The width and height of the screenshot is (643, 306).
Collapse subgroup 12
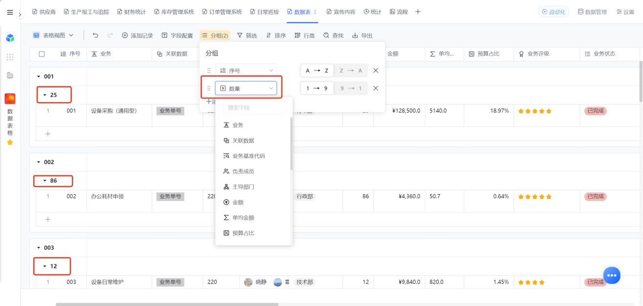(45, 266)
